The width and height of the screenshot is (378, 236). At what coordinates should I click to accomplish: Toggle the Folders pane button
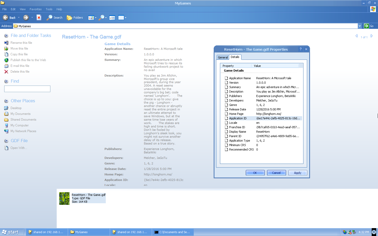pyautogui.click(x=75, y=18)
